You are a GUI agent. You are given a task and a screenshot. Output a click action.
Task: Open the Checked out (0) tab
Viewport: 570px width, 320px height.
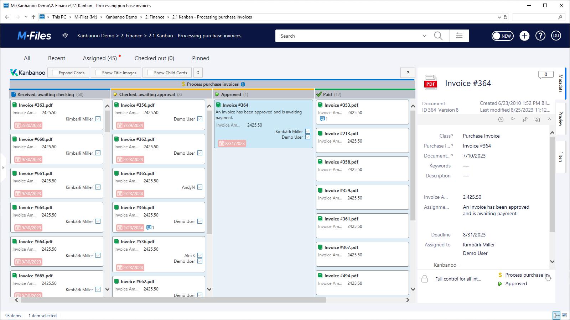(x=154, y=58)
